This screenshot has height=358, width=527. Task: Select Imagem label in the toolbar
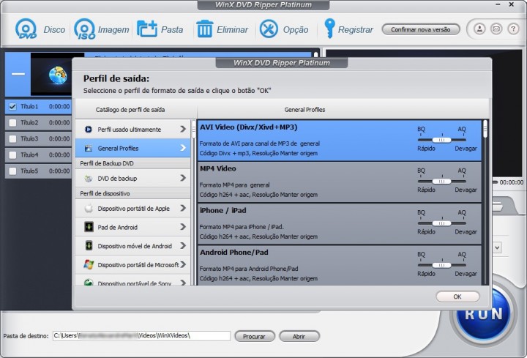(x=113, y=29)
